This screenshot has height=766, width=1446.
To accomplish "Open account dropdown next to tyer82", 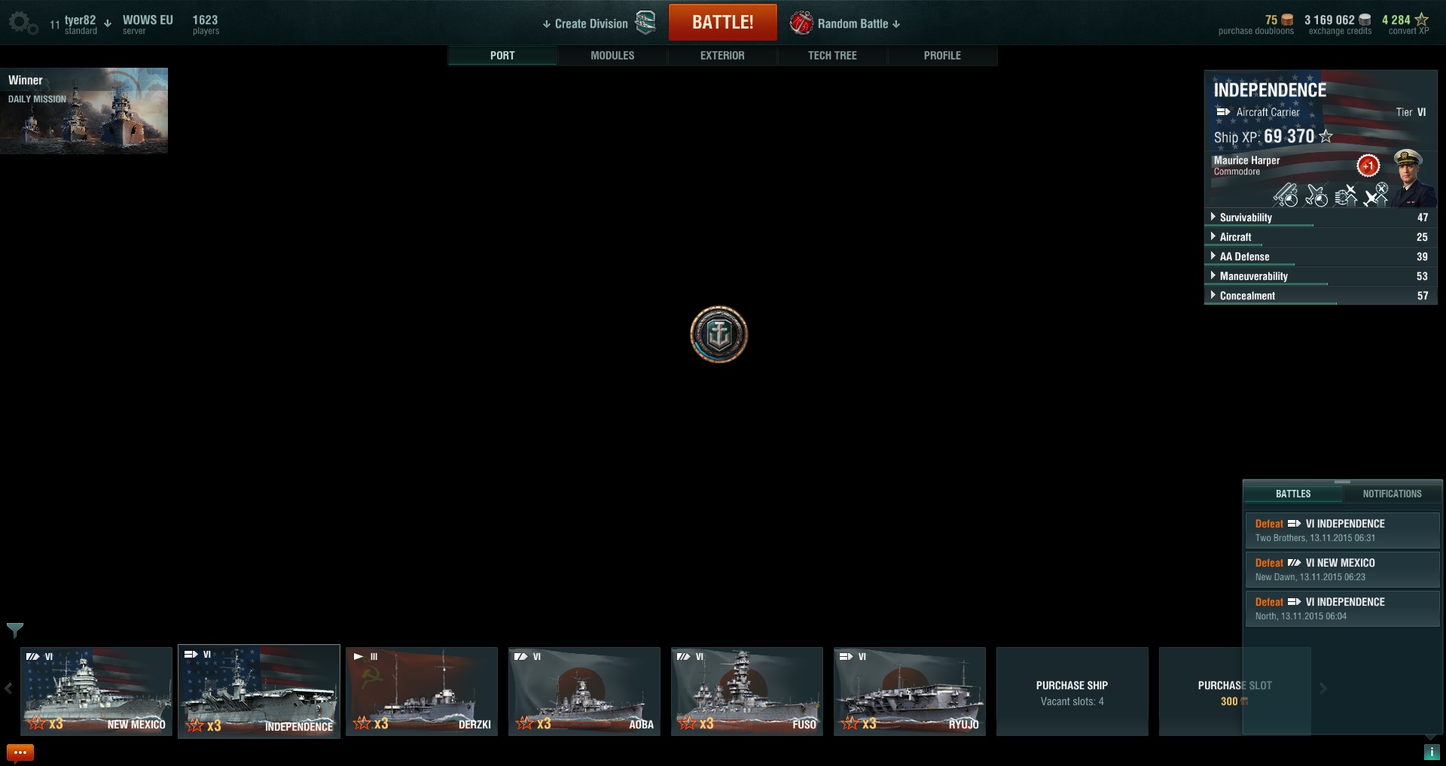I will tap(108, 23).
